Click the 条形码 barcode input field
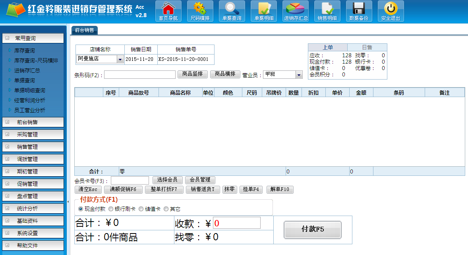 click(140, 74)
